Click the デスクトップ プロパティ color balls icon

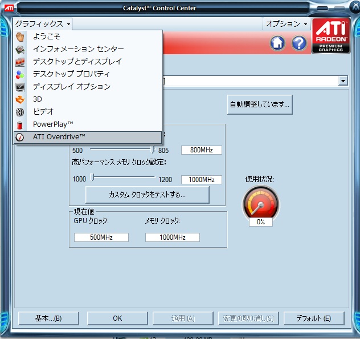(20, 74)
